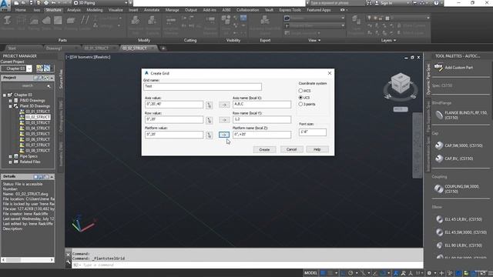Viewport: 493px width, 277px height.
Task: Pick Row value points with the picker icon
Action: [209, 120]
